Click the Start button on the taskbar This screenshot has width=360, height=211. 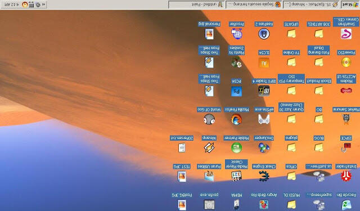coord(350,5)
